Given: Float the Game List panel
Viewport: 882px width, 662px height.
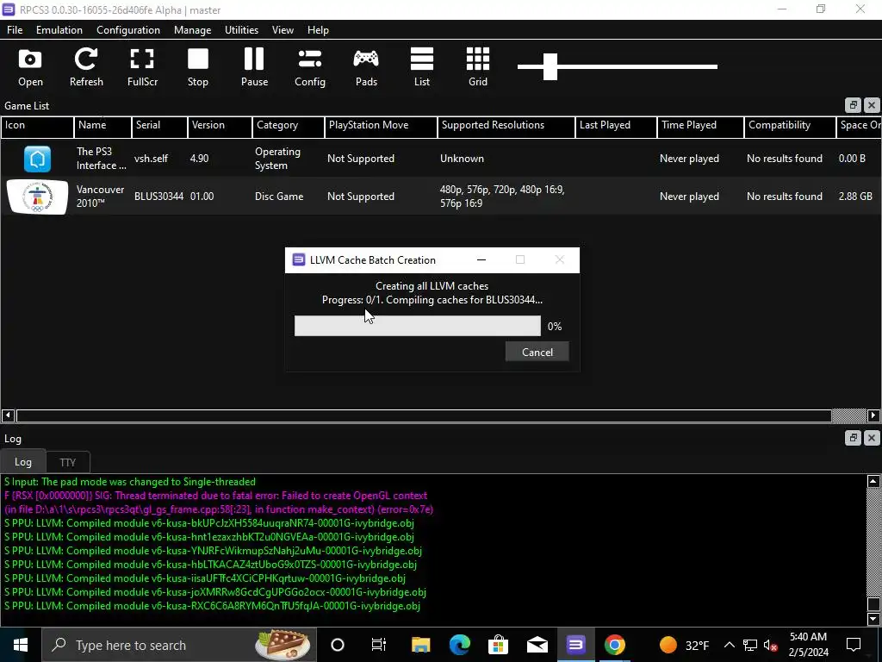Looking at the screenshot, I should 853,105.
